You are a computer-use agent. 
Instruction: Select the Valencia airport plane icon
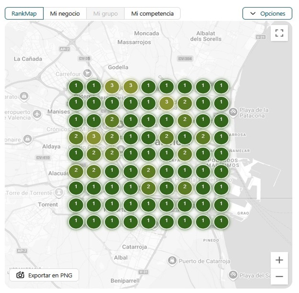[x=37, y=114]
